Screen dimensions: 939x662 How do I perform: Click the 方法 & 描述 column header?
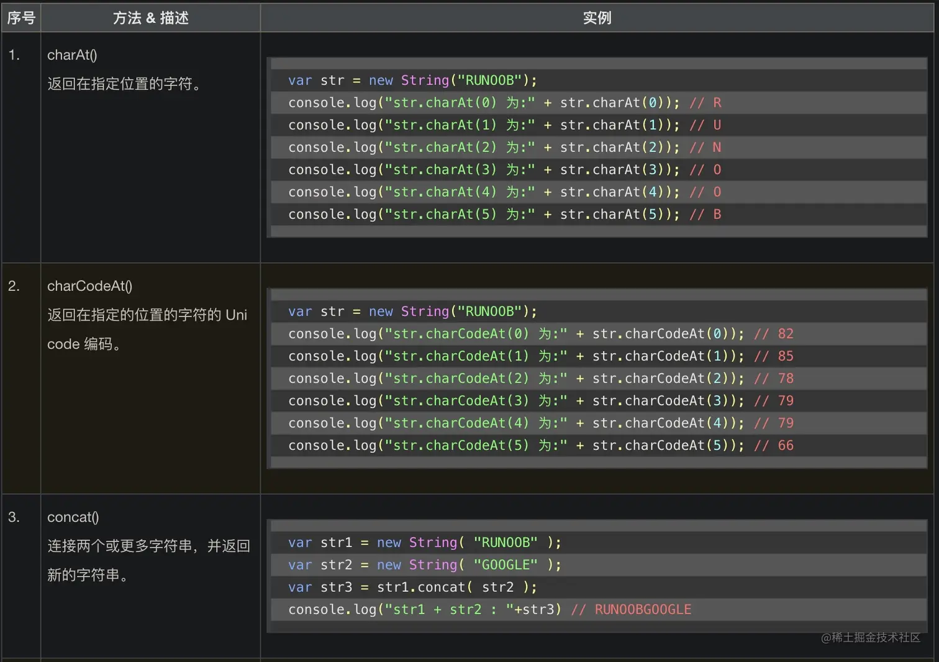[150, 18]
